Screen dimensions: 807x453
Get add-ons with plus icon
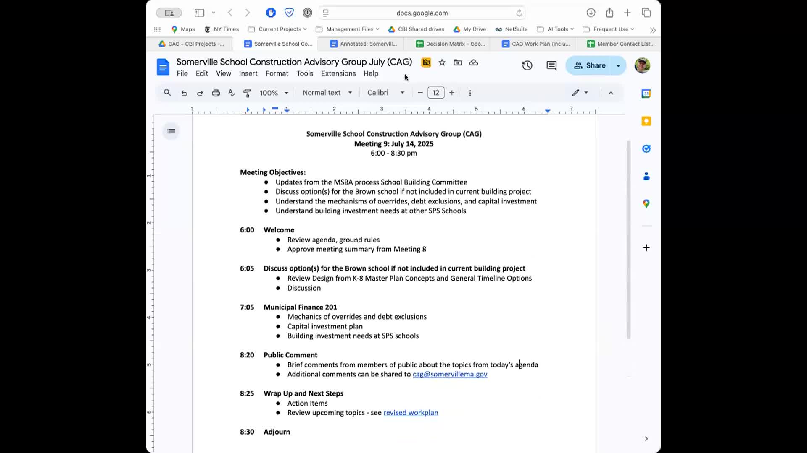646,248
